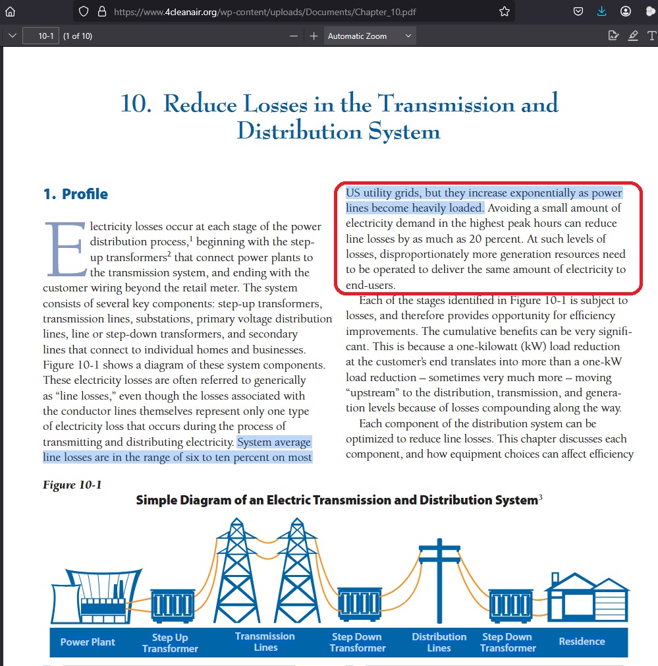The height and width of the screenshot is (666, 658).
Task: Zoom in the PDF with plus
Action: click(x=314, y=36)
